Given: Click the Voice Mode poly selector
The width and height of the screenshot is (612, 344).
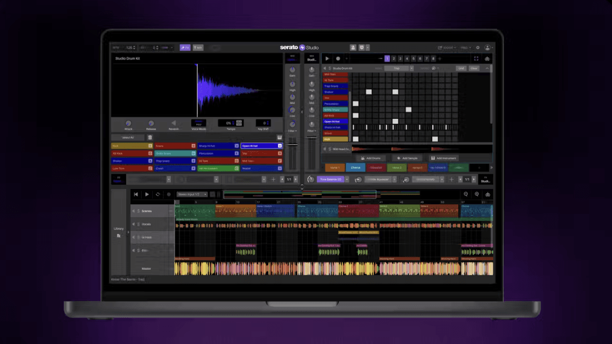Looking at the screenshot, I should click(199, 123).
